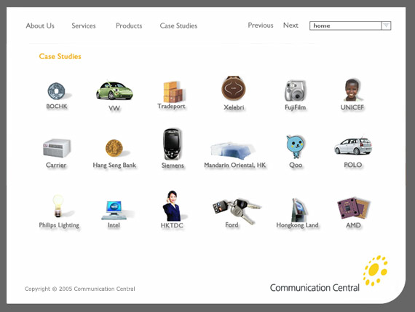Open the home dropdown arrow
Image resolution: width=415 pixels, height=312 pixels.
coord(386,26)
